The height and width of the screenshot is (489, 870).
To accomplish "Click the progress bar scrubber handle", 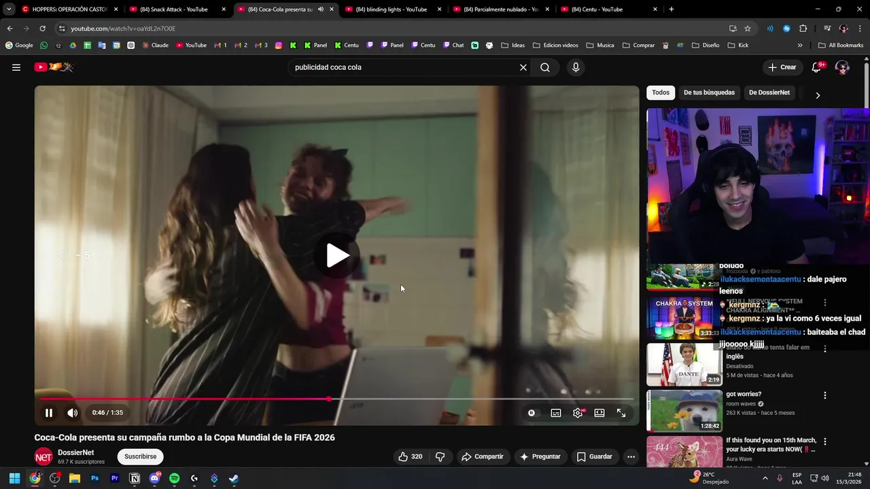I will tap(329, 399).
